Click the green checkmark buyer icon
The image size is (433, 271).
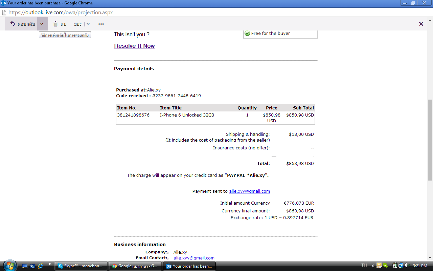click(247, 33)
